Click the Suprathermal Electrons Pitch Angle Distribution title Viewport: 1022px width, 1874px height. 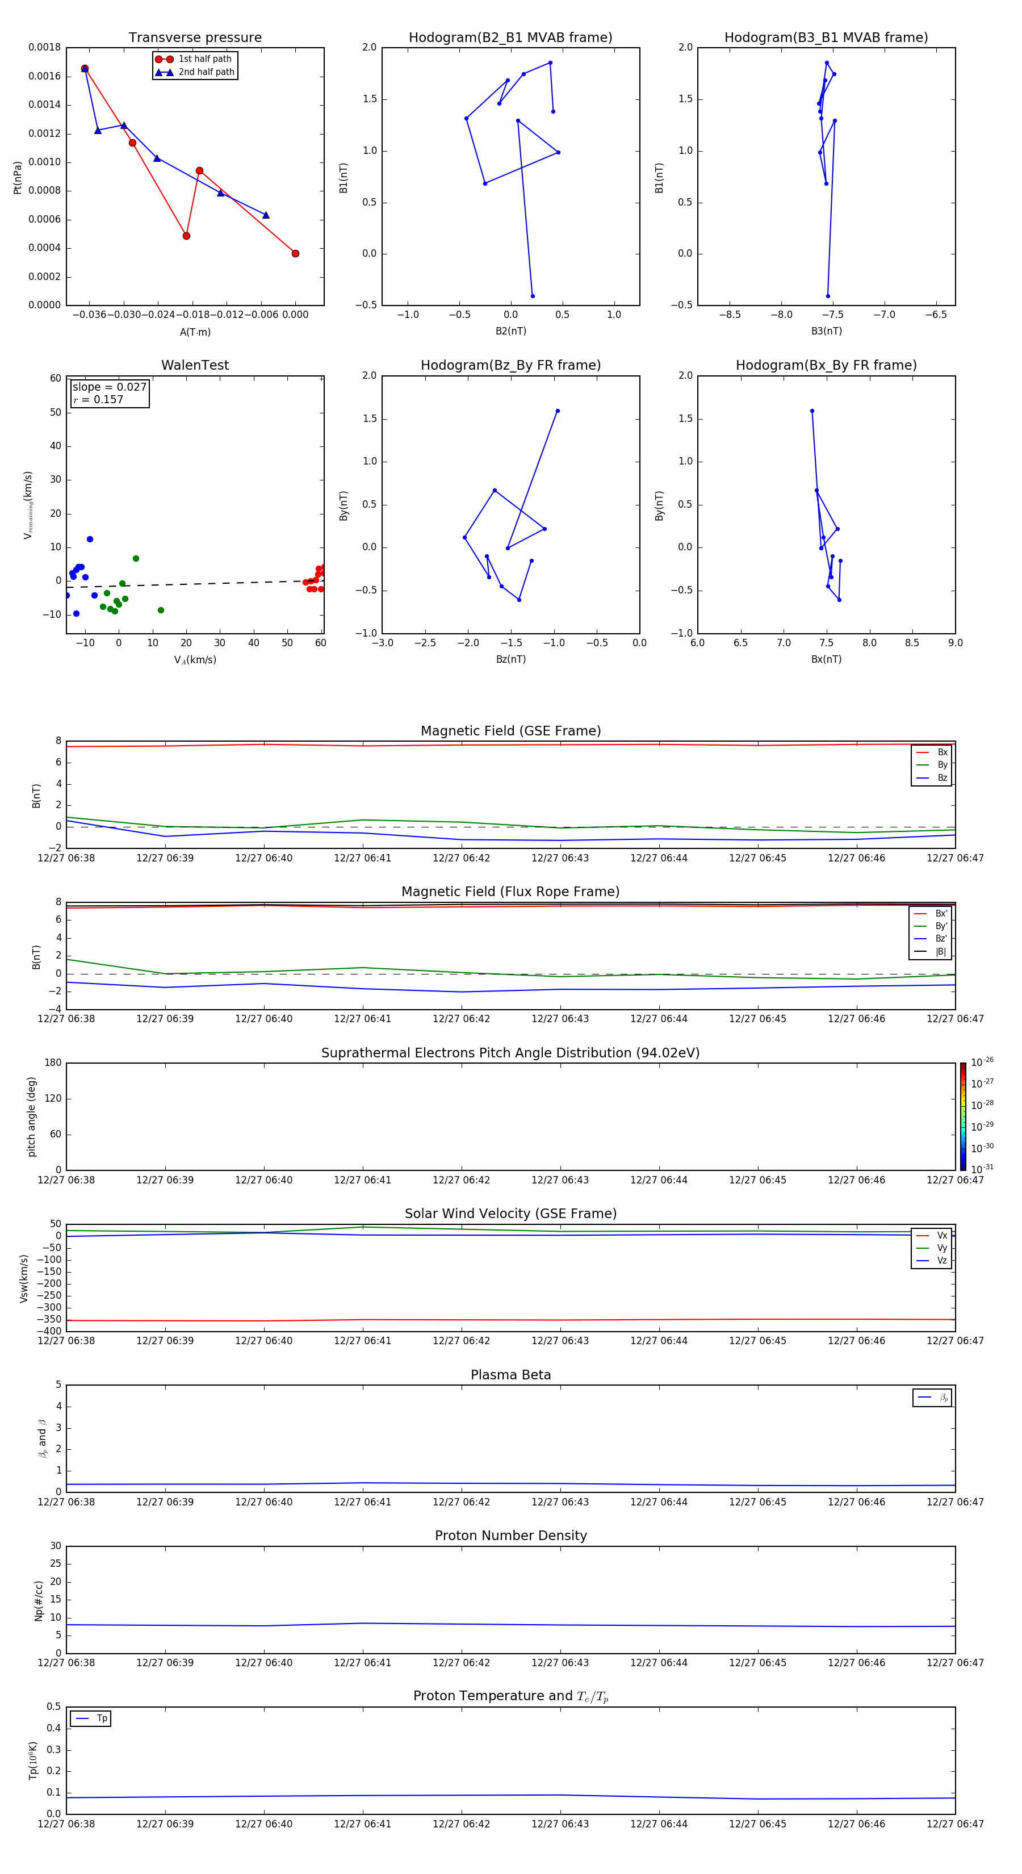510,1053
